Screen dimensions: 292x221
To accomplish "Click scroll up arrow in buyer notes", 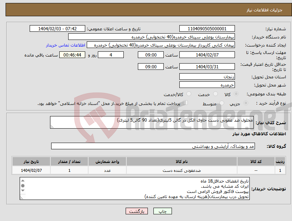I will [x=23, y=181].
